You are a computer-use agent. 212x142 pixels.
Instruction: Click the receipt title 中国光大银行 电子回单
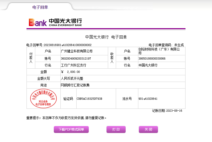[x=106, y=37]
